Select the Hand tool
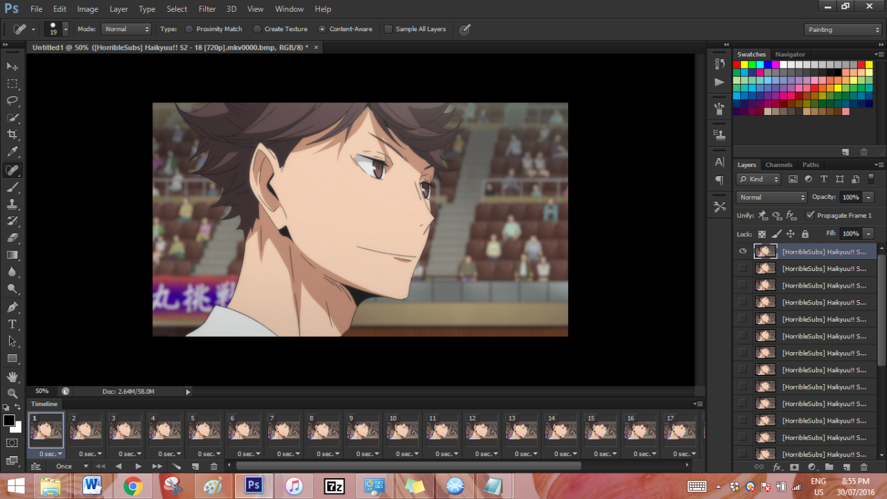The width and height of the screenshot is (887, 499). pyautogui.click(x=12, y=376)
